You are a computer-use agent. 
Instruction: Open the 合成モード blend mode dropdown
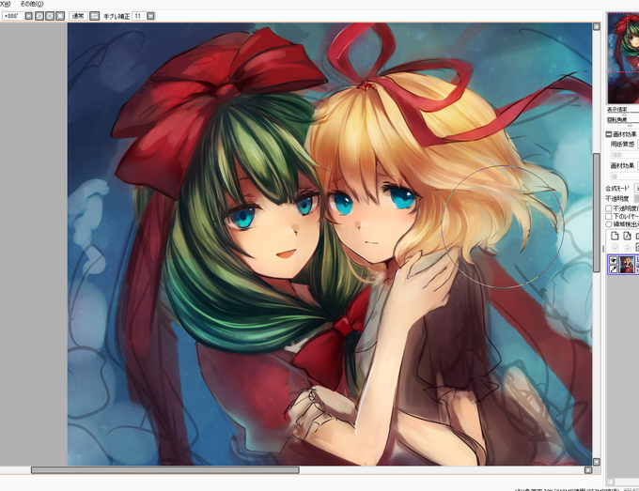coord(636,189)
